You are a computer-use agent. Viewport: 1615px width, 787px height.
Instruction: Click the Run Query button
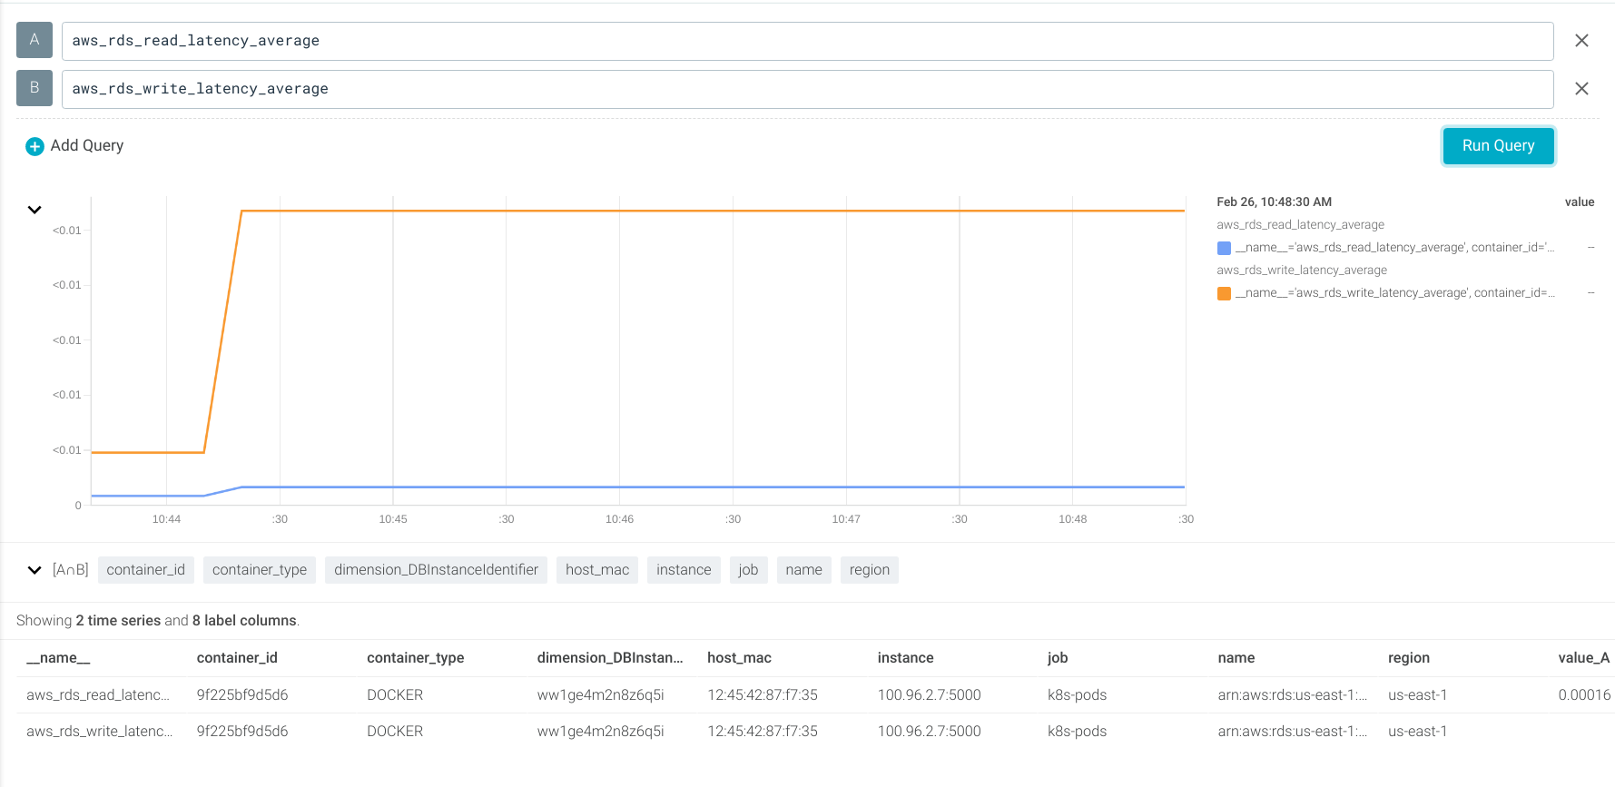point(1498,146)
